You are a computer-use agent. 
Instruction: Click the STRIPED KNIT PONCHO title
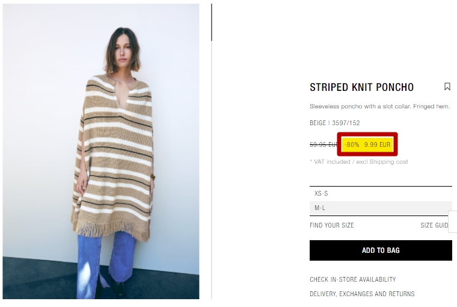[362, 87]
